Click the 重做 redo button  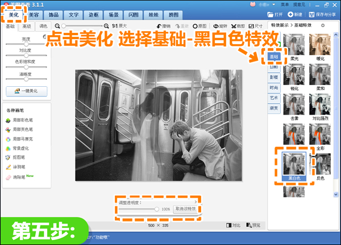(182, 26)
